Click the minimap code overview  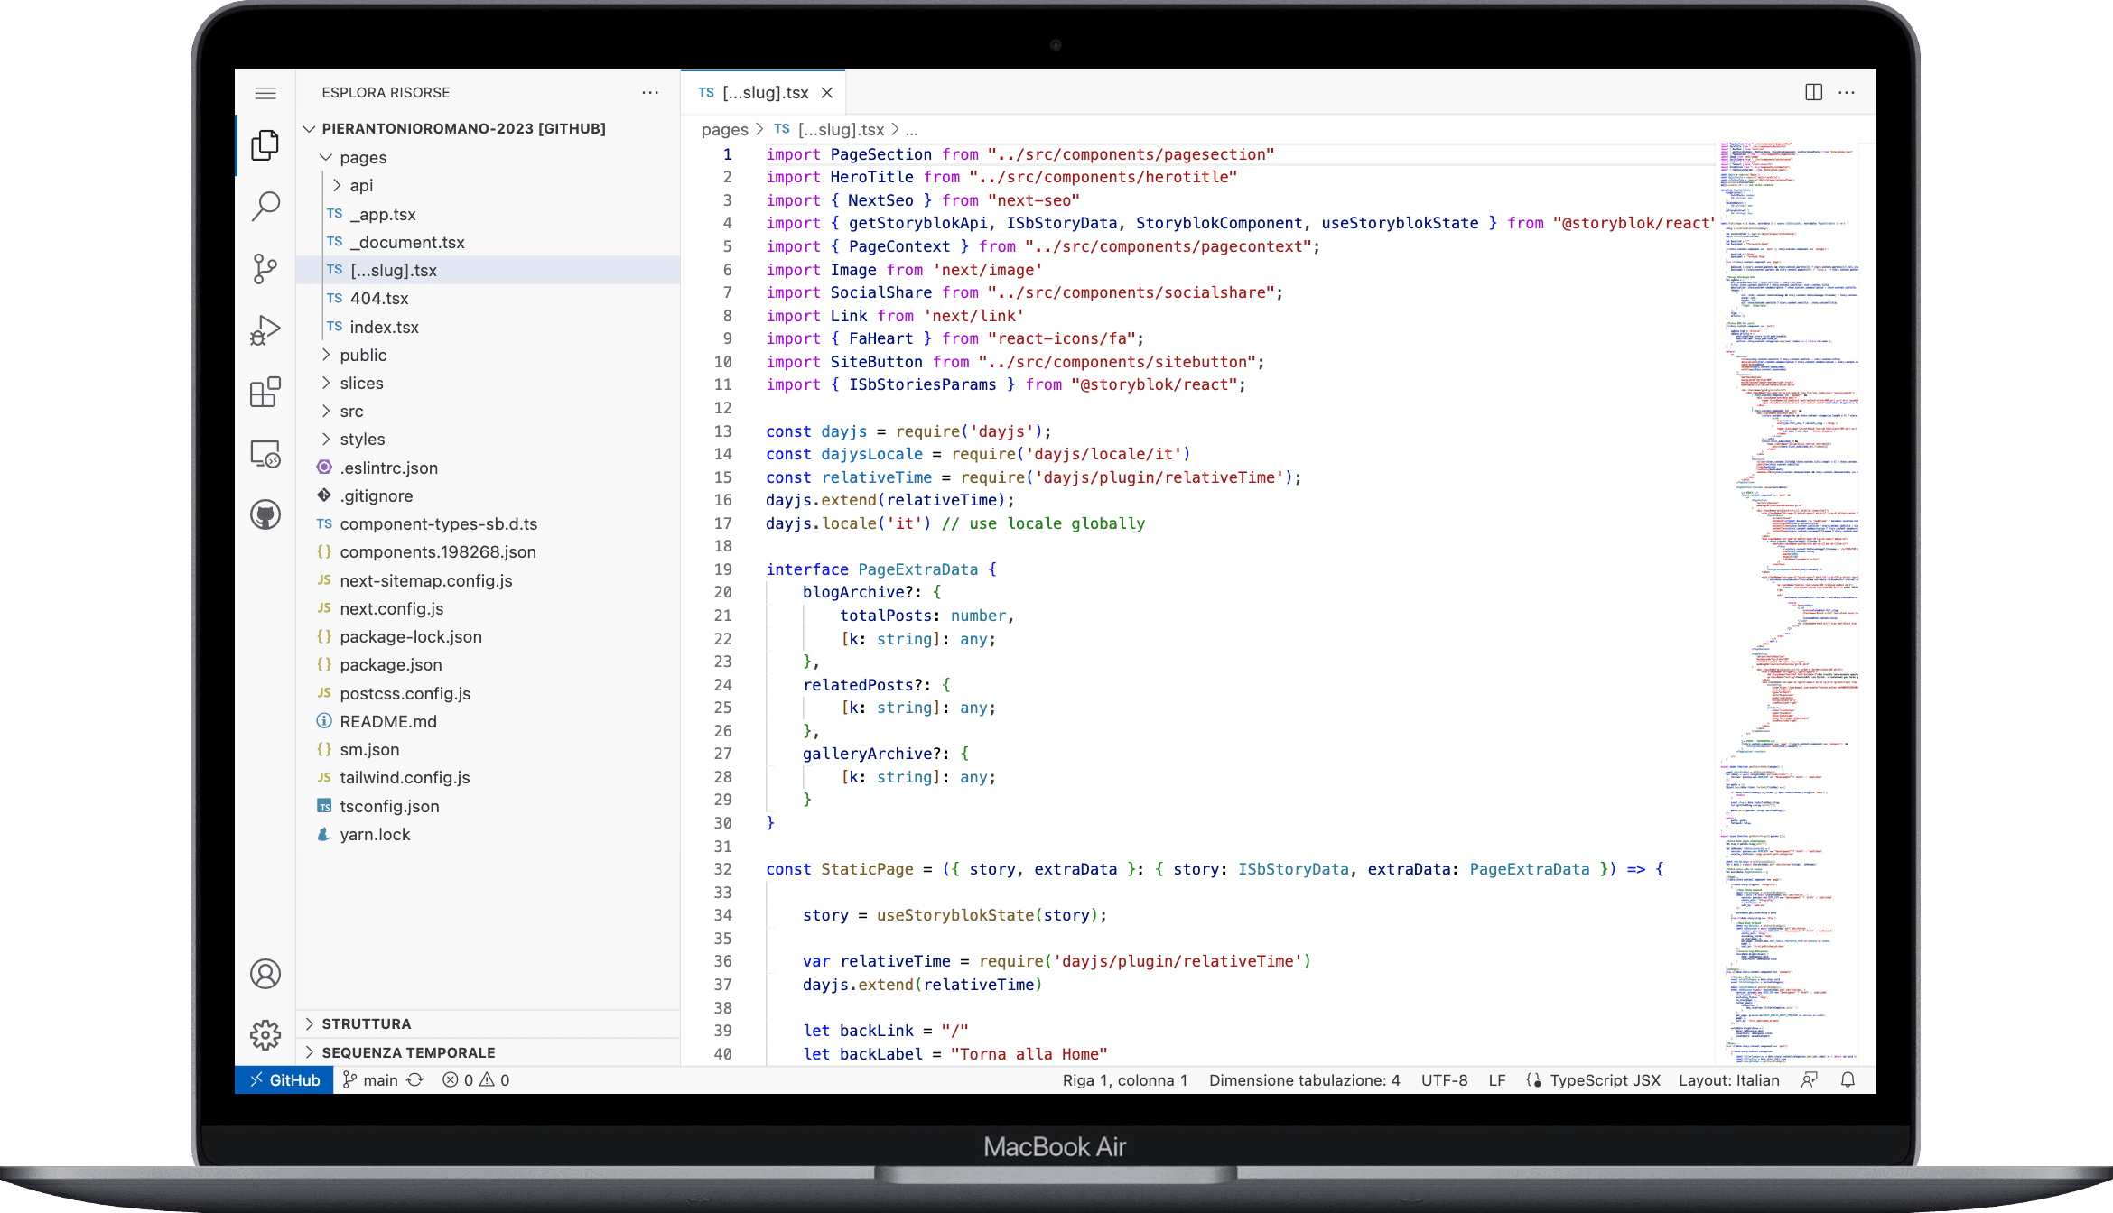1788,542
